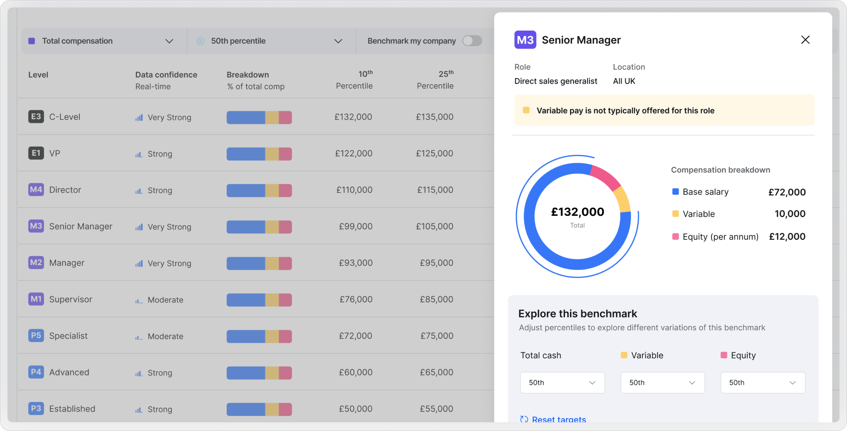Click the P5 Specialist level badge
Viewport: 847px width, 431px height.
(36, 335)
